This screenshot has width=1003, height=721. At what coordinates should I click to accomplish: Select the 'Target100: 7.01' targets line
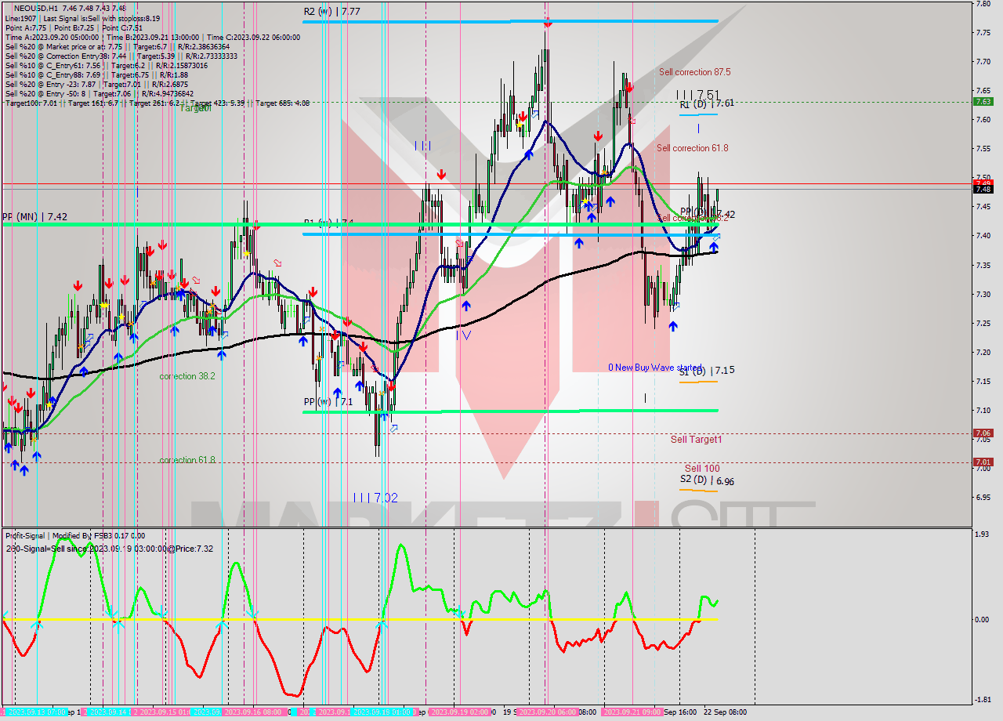coord(157,103)
